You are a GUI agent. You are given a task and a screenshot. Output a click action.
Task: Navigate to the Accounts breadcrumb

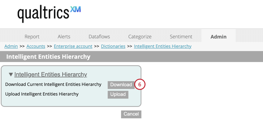pos(36,46)
